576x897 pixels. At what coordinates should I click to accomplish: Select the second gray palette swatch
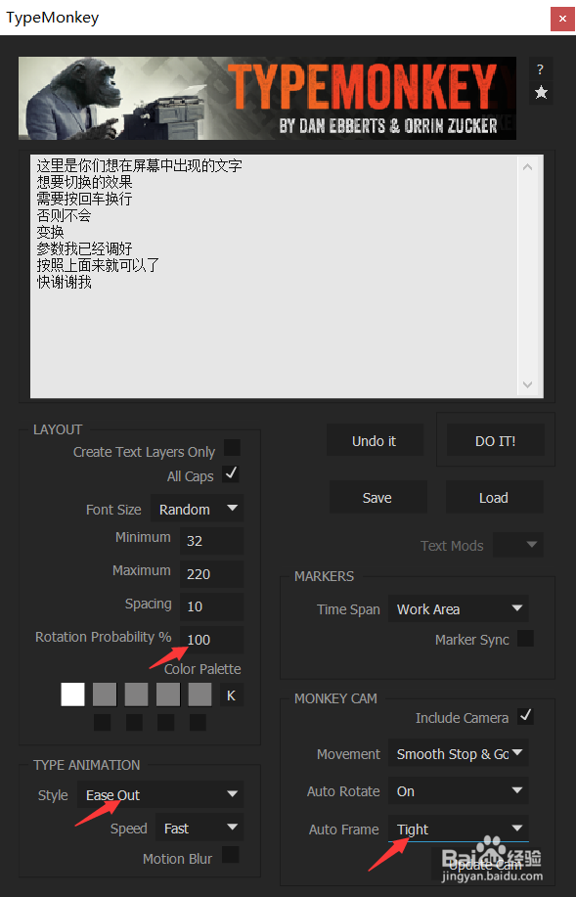pyautogui.click(x=105, y=695)
